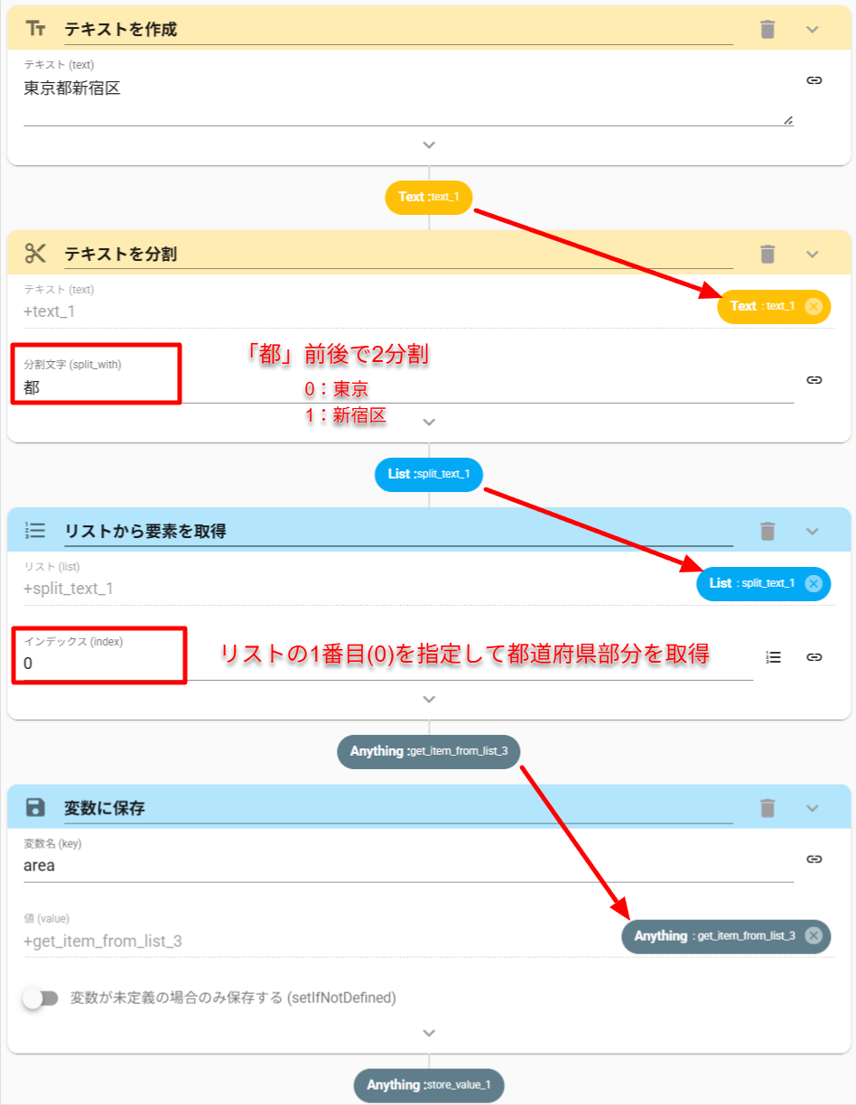
Task: Delete the テキストを作成 block via trash icon
Action: click(x=768, y=30)
